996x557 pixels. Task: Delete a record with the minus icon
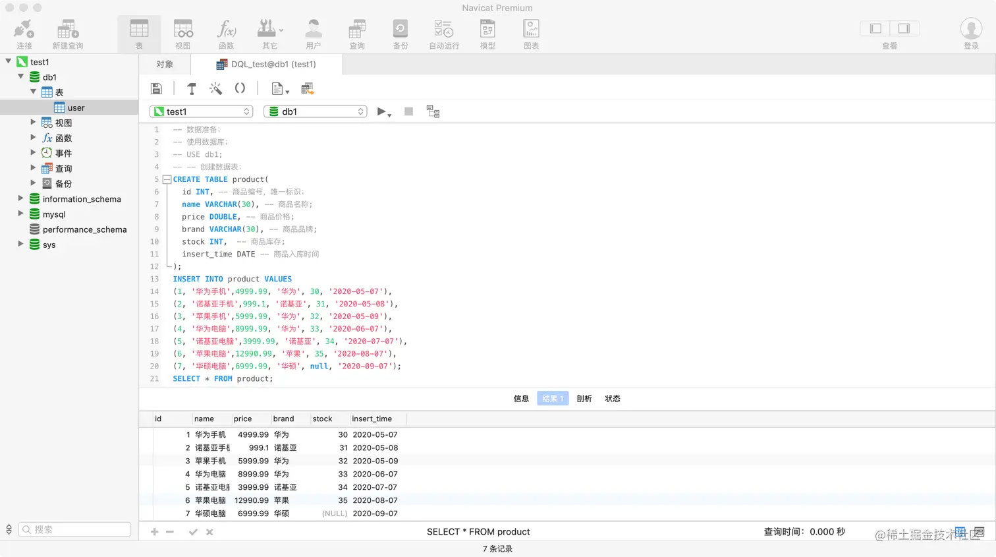(x=170, y=532)
